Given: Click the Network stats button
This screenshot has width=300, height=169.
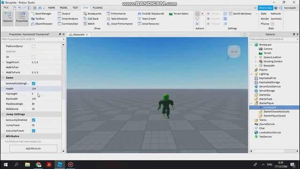Looking at the screenshot, I should (x=276, y=14).
